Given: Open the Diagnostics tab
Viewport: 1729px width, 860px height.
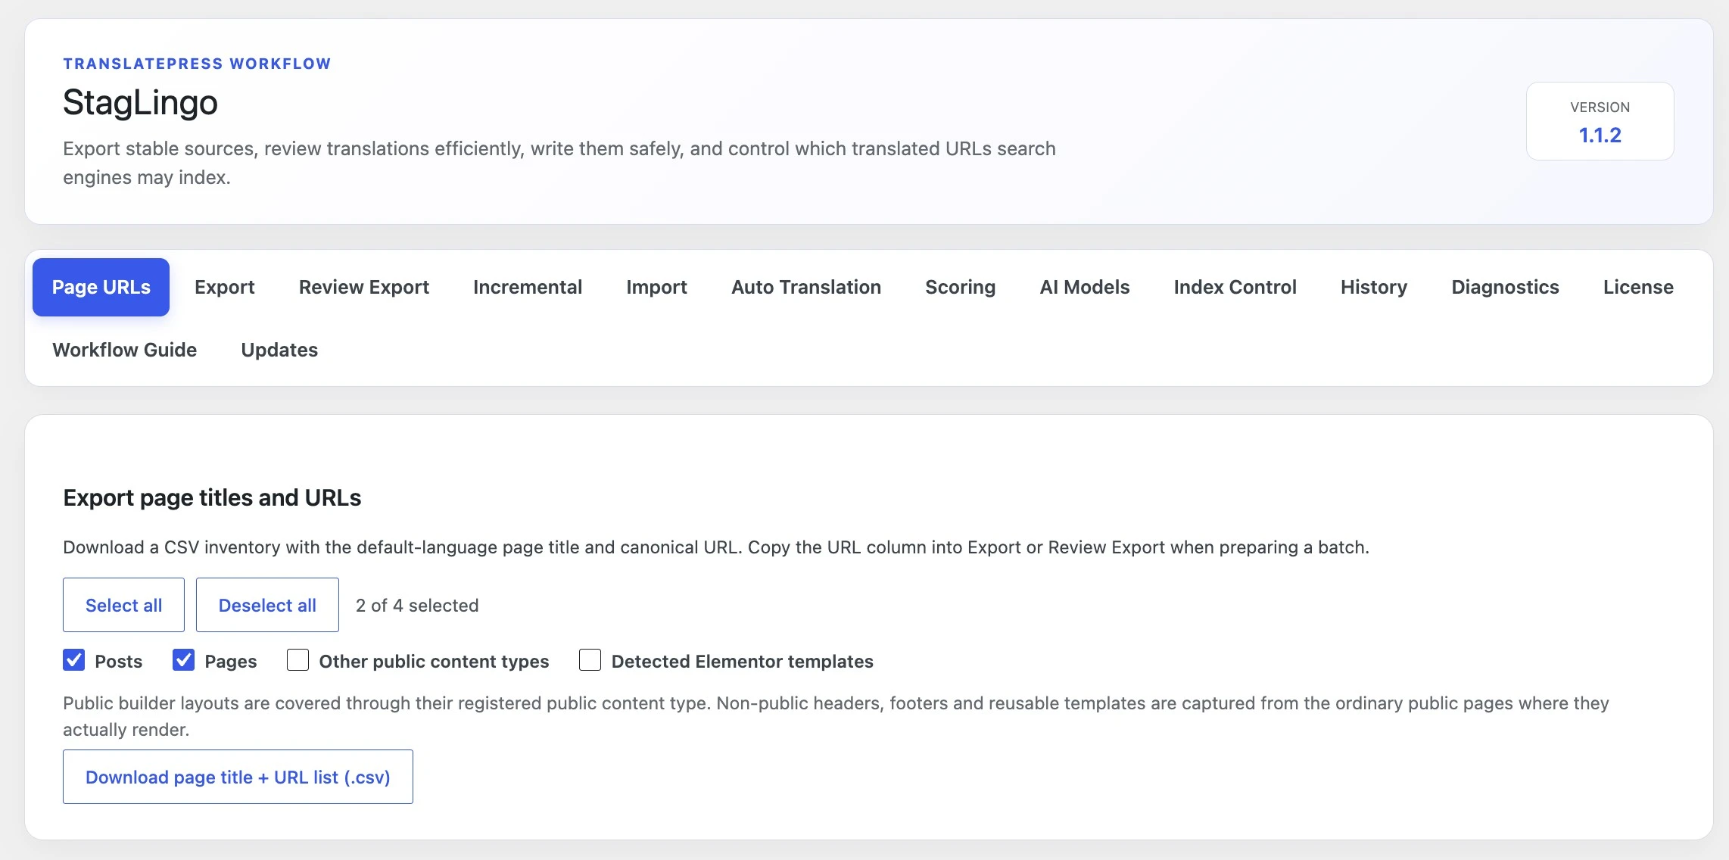Looking at the screenshot, I should tap(1505, 287).
